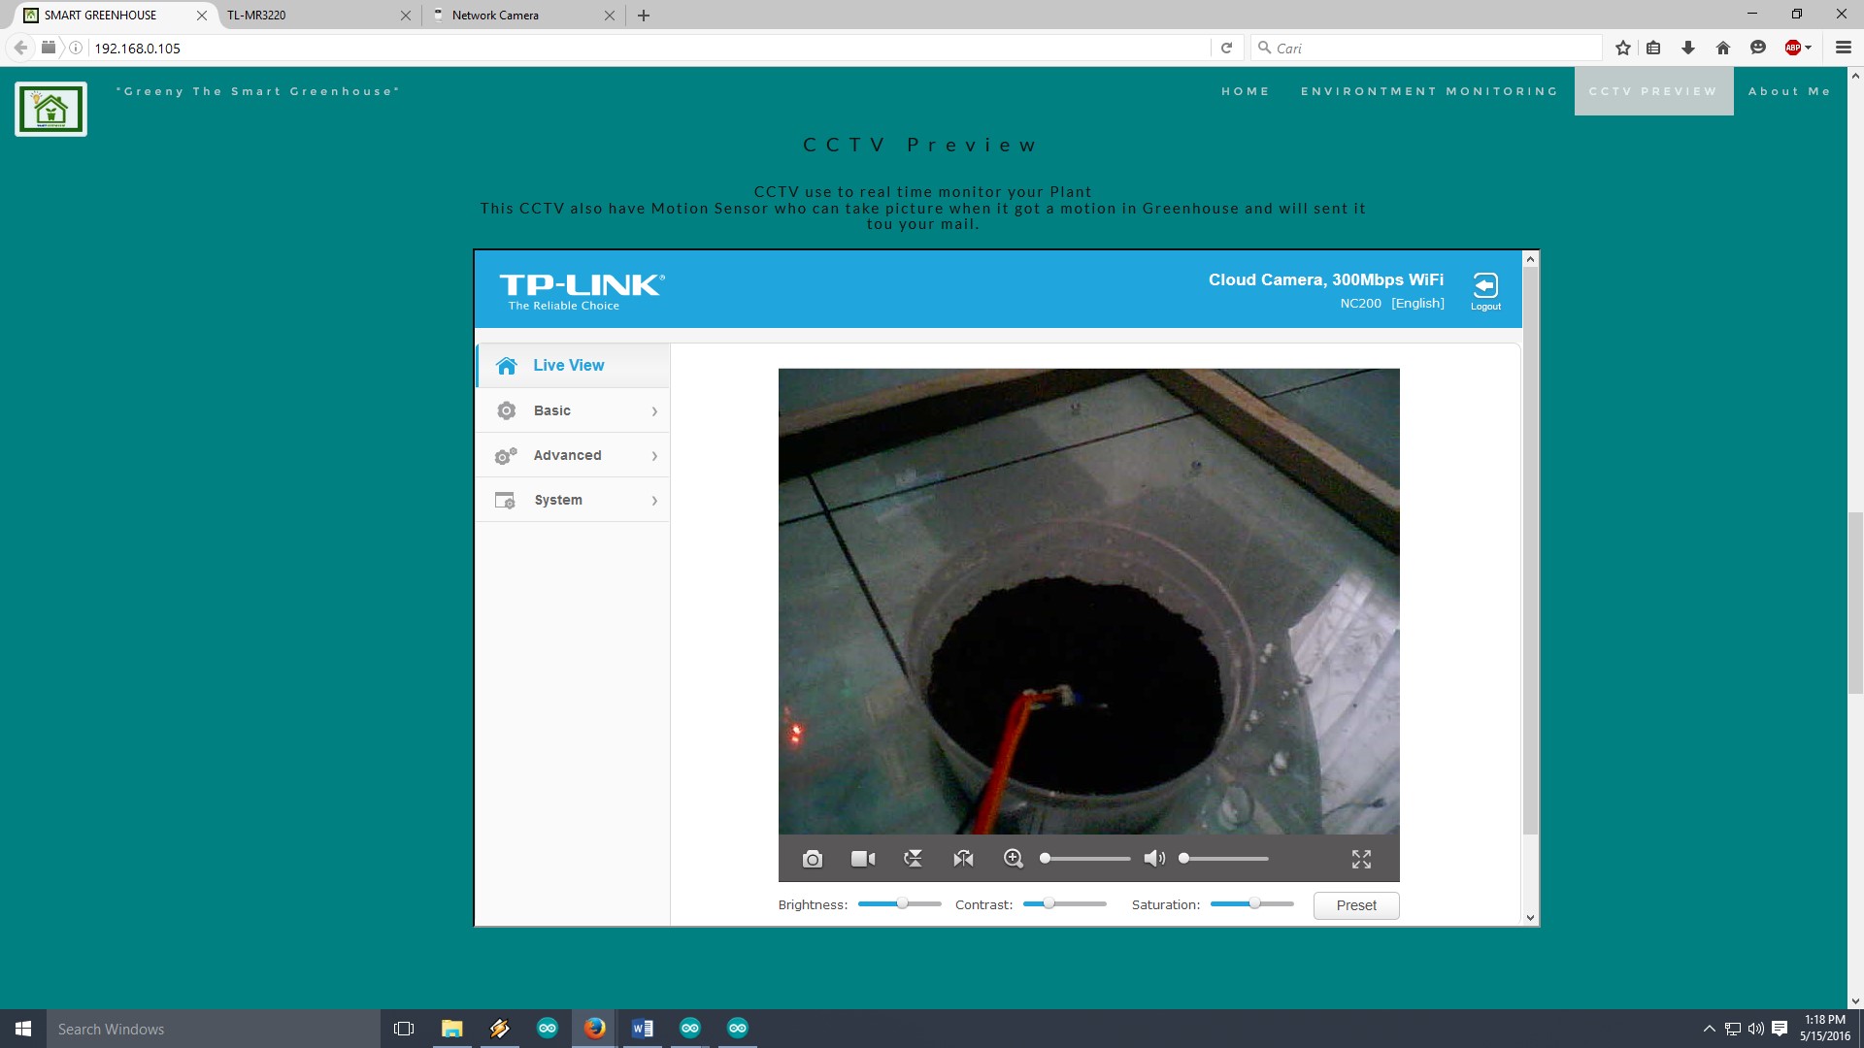Open the chat bubble toolbar icon
Screen dimensions: 1864x1048
point(1757,48)
